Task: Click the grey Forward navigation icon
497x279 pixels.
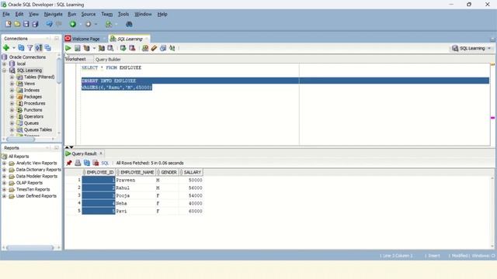Action: [88, 24]
